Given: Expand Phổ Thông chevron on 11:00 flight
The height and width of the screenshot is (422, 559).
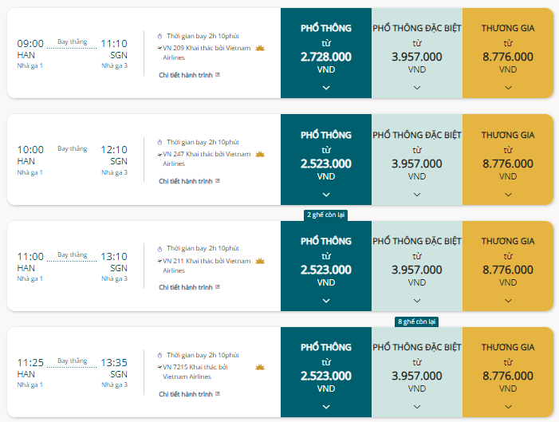Looking at the screenshot, I should pos(326,301).
